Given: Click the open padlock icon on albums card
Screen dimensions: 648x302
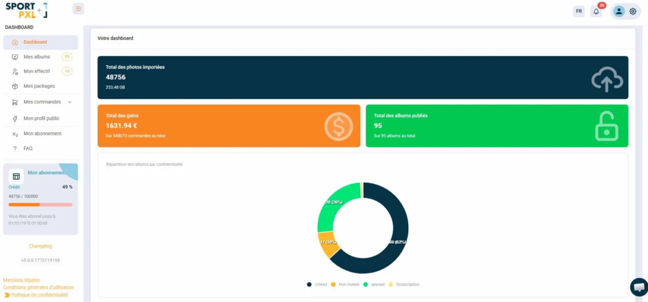Looking at the screenshot, I should (x=606, y=126).
